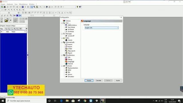Click the magnifier search toolbar icon
This screenshot has width=183, height=103.
(x=34, y=7)
